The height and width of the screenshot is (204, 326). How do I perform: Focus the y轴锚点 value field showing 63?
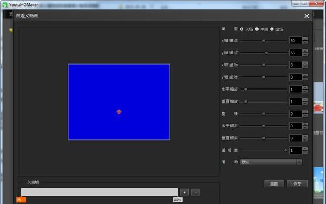[296, 53]
